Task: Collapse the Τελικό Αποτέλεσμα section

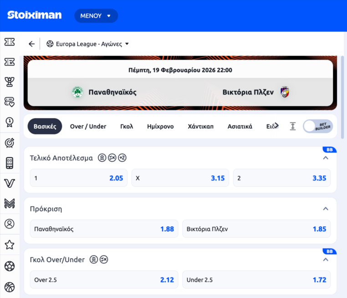Action: [325, 158]
